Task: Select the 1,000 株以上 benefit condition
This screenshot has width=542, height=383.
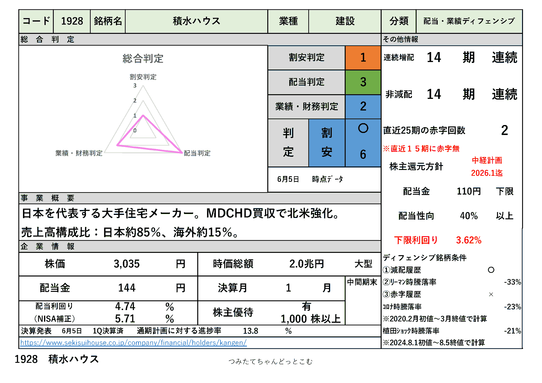Action: (310, 319)
